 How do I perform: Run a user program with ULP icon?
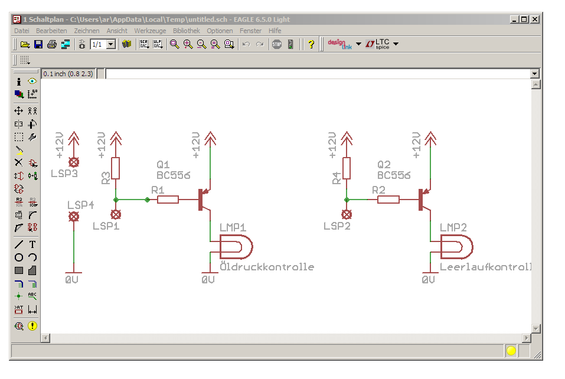(158, 44)
